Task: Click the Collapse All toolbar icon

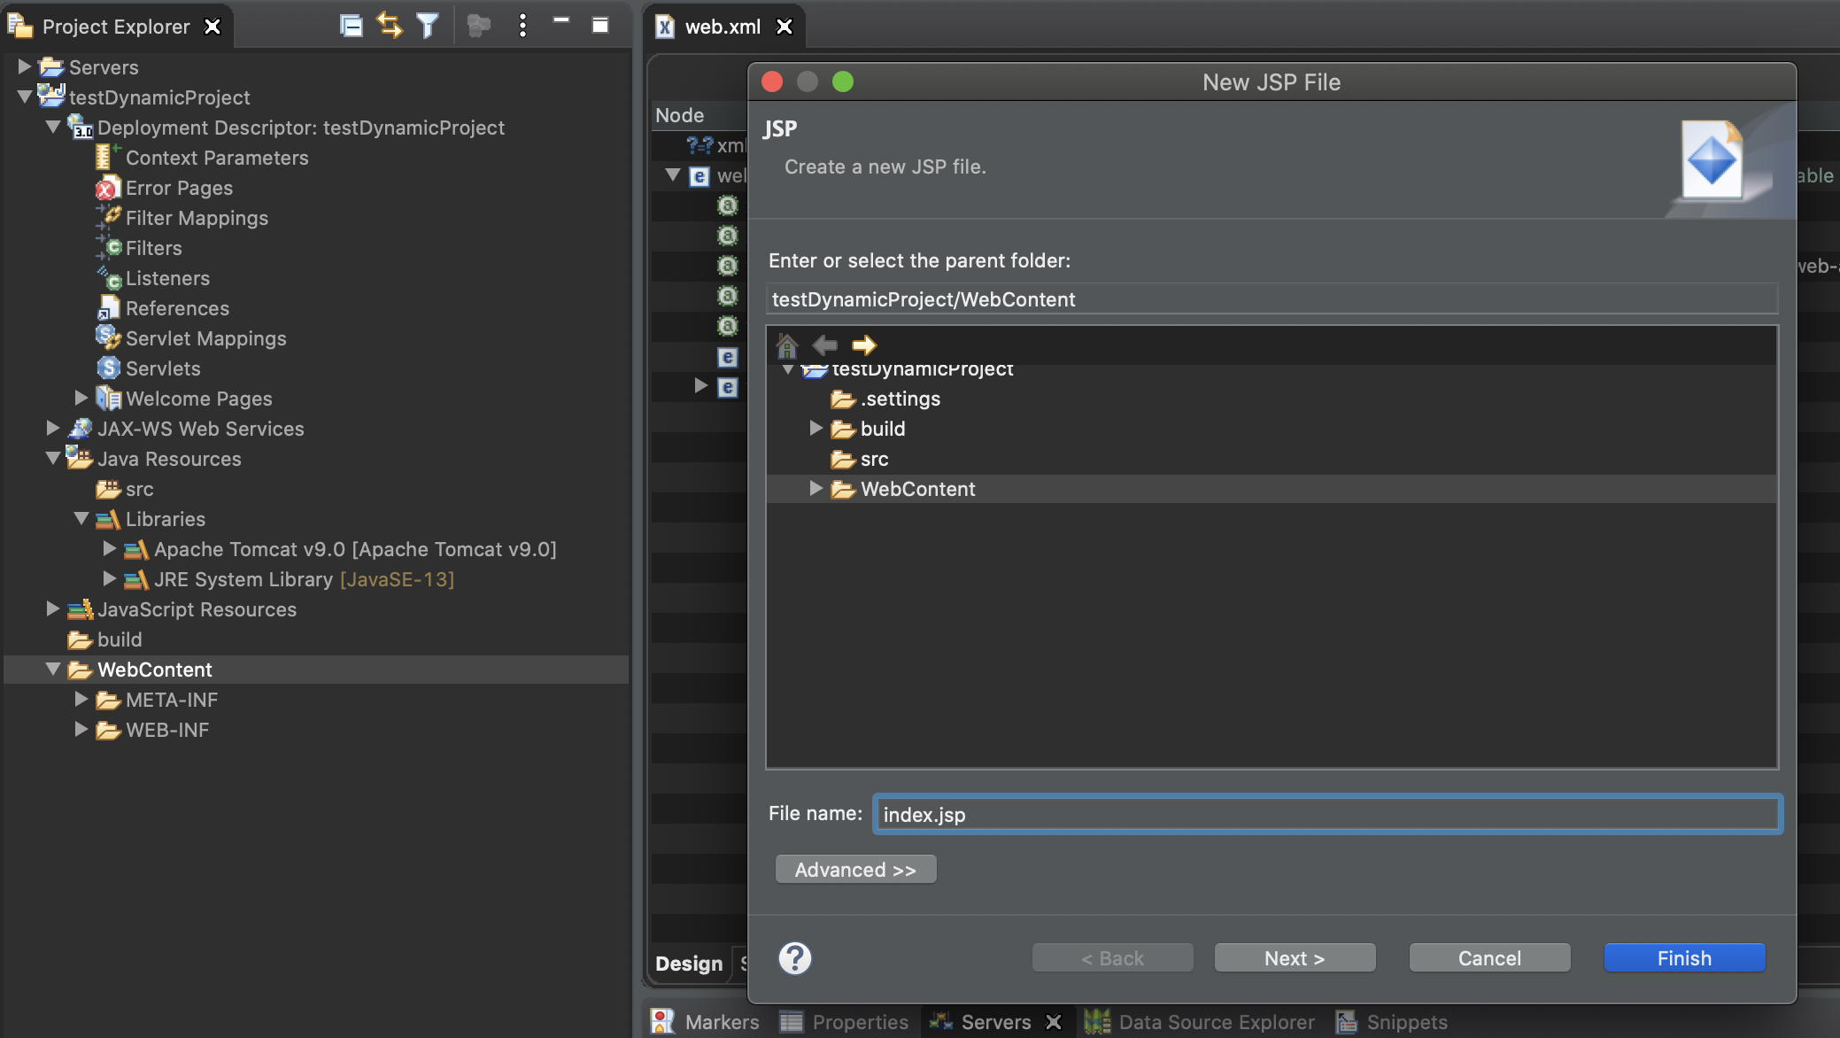Action: [x=351, y=26]
